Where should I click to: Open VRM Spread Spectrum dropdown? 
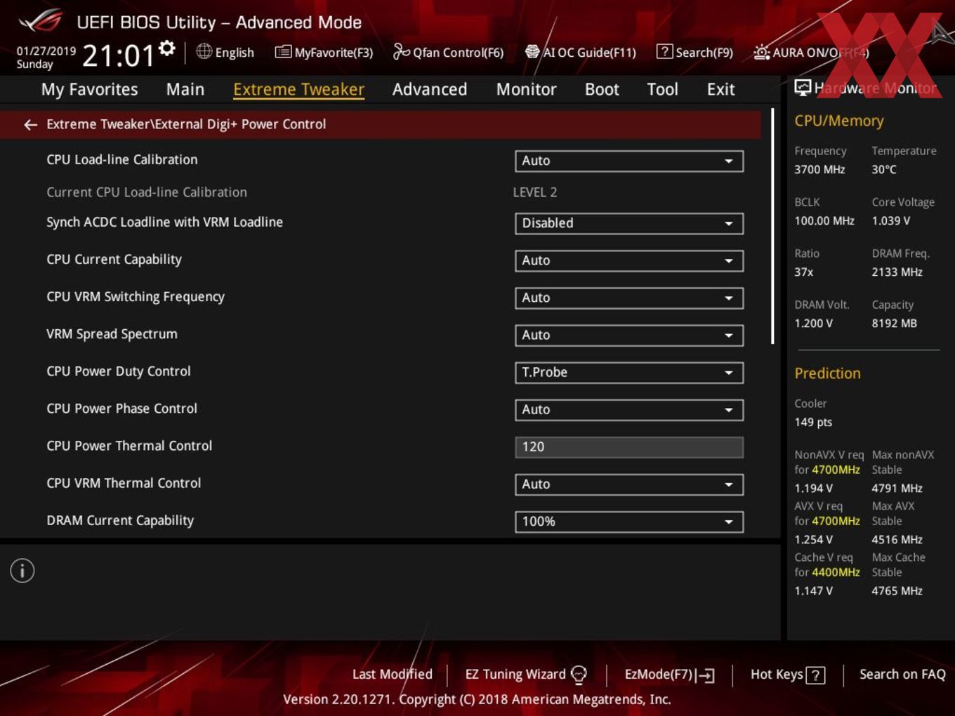[629, 335]
